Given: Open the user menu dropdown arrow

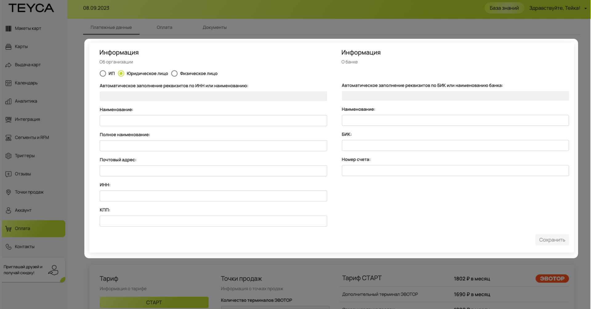Looking at the screenshot, I should tap(585, 9).
